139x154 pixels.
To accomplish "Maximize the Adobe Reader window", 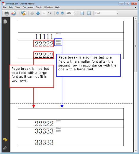I will (128, 4).
